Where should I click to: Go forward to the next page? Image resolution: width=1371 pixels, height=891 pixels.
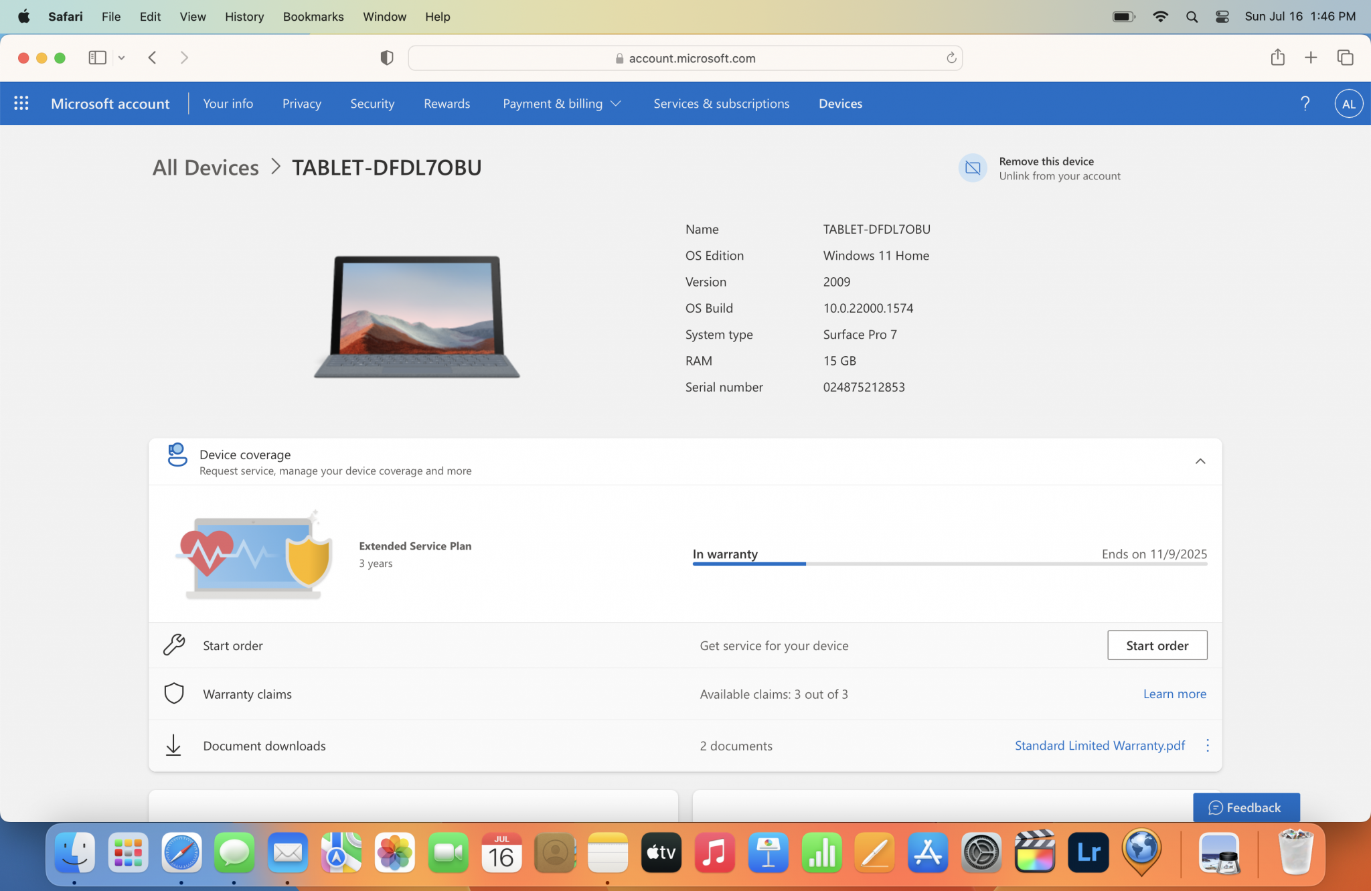184,58
